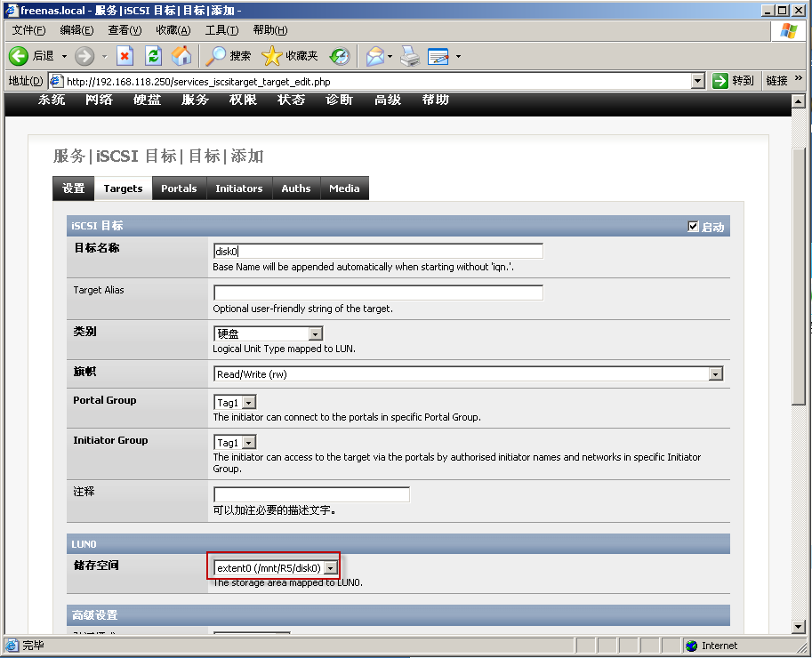Switch to the Media tab
812x658 pixels.
[x=344, y=189]
